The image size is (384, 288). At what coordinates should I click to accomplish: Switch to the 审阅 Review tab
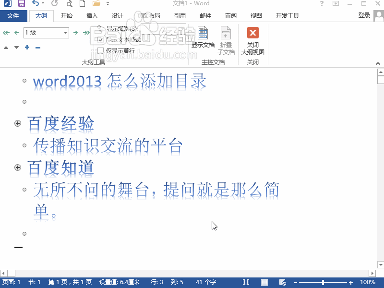click(x=231, y=16)
